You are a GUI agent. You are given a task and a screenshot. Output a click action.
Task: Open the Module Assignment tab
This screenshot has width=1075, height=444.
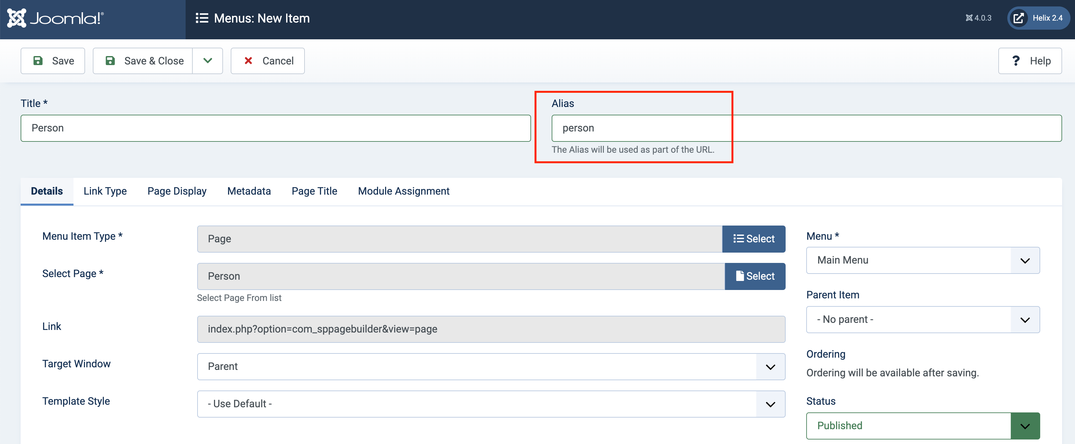click(x=403, y=191)
